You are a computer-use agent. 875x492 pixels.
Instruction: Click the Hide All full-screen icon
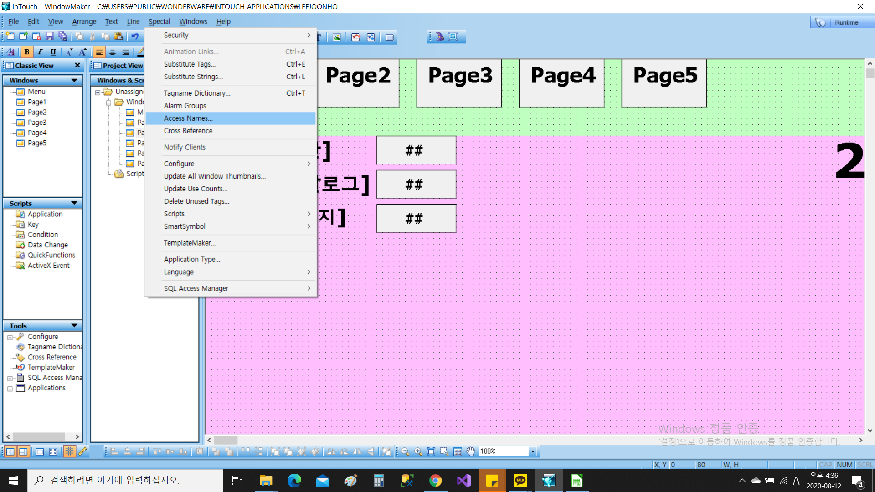point(53,451)
